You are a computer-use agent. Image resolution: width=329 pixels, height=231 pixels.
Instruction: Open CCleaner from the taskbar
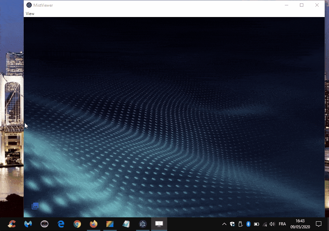pos(12,224)
